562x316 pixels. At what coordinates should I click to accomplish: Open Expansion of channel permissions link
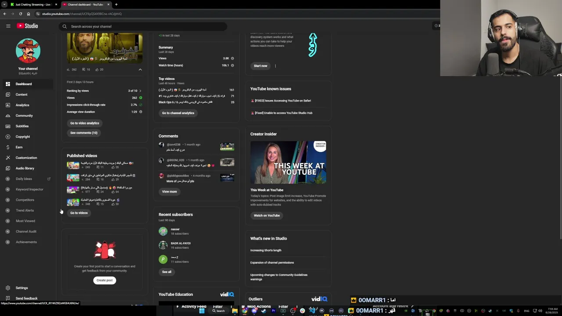coord(272,262)
